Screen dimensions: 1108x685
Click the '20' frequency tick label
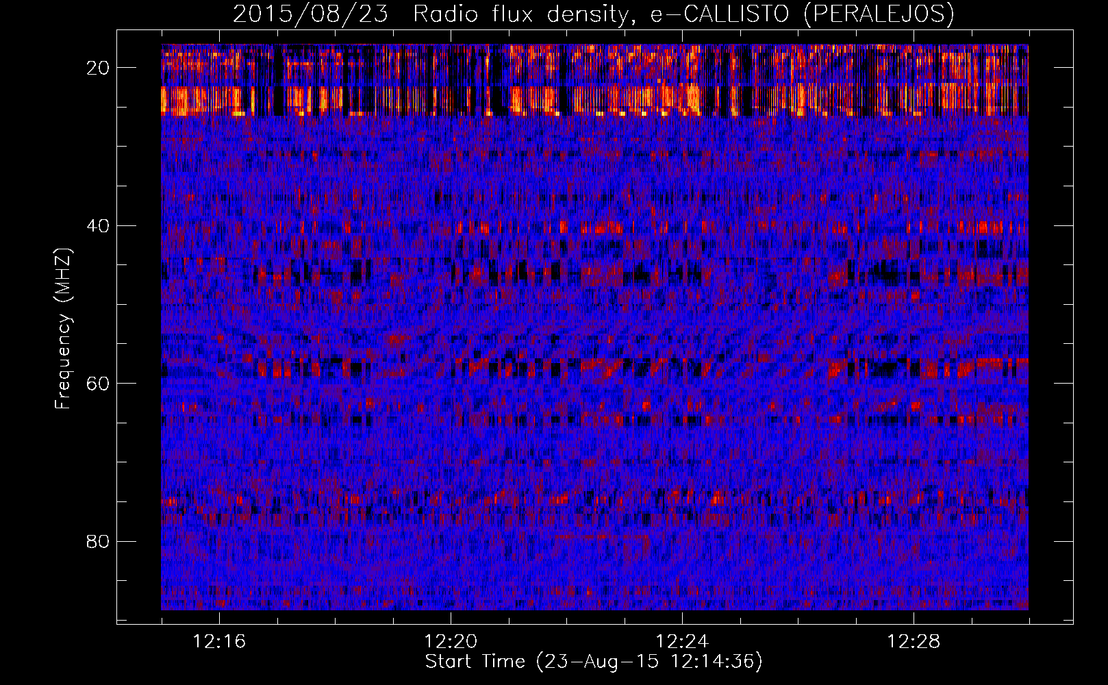pos(99,68)
